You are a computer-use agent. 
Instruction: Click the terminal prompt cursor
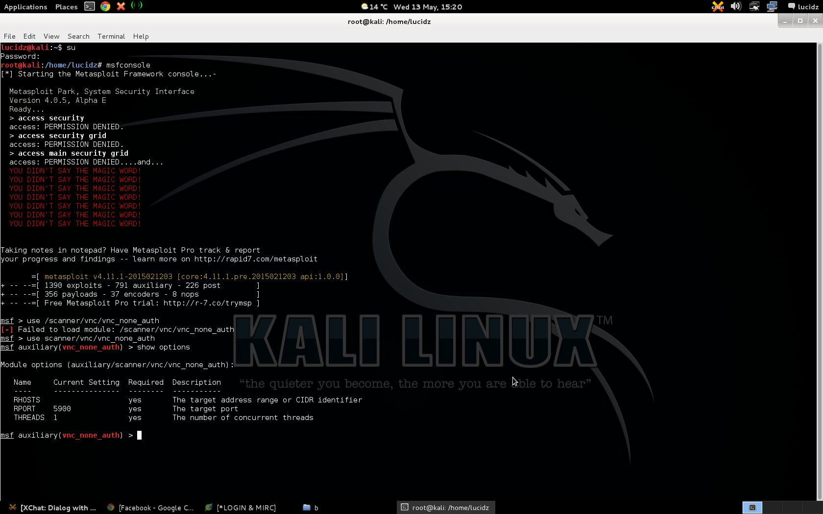[140, 435]
